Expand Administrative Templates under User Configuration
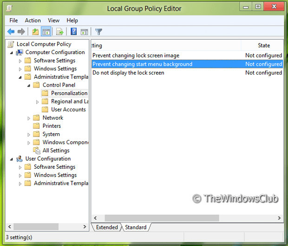Image resolution: width=288 pixels, height=246 pixels. pos(20,184)
